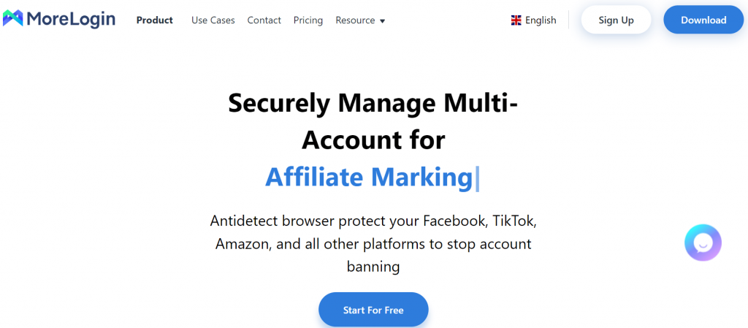
Task: Click the blinking cursor after Affiliate Marking
Action: click(477, 178)
